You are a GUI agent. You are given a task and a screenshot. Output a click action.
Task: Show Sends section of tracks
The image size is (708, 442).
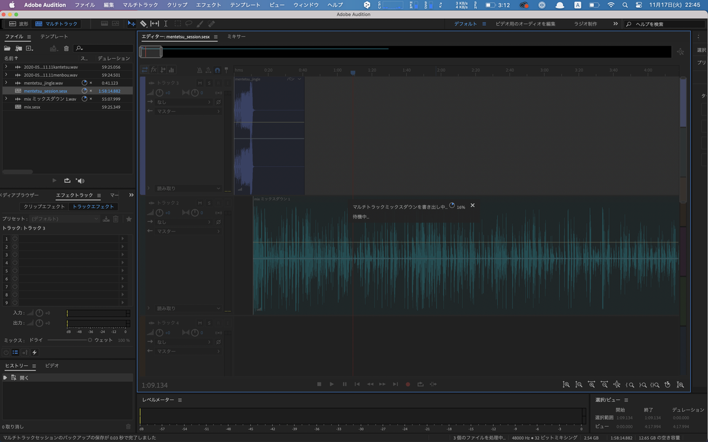click(x=163, y=70)
